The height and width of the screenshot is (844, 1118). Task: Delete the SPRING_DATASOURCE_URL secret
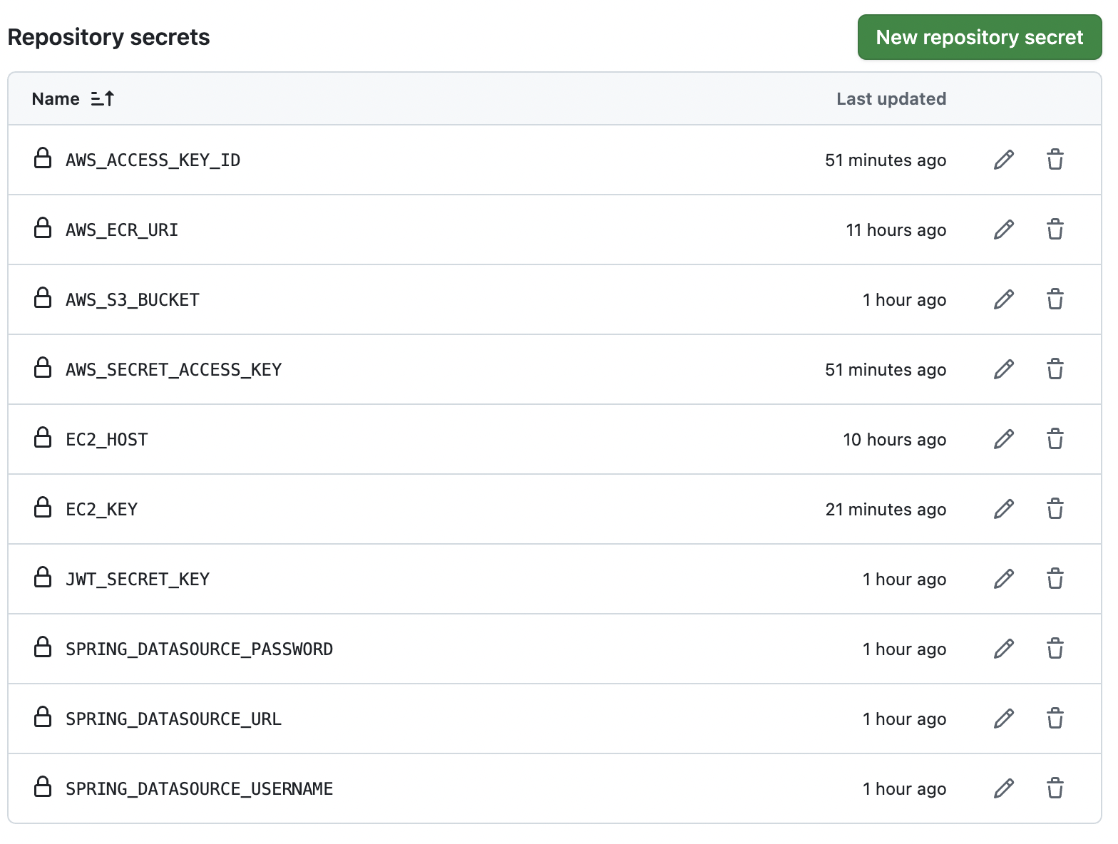pyautogui.click(x=1055, y=719)
